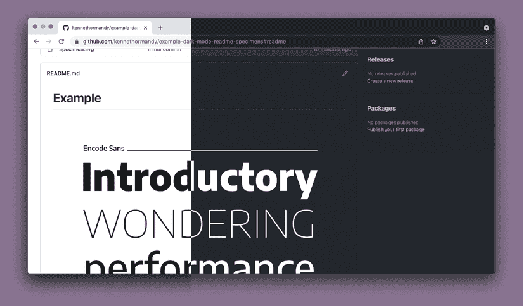Click the Encode Sans specimen image
This screenshot has width=523, height=306.
coord(200,209)
